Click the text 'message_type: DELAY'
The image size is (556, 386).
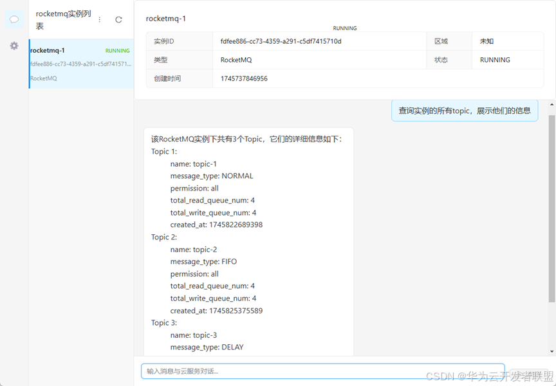(207, 347)
